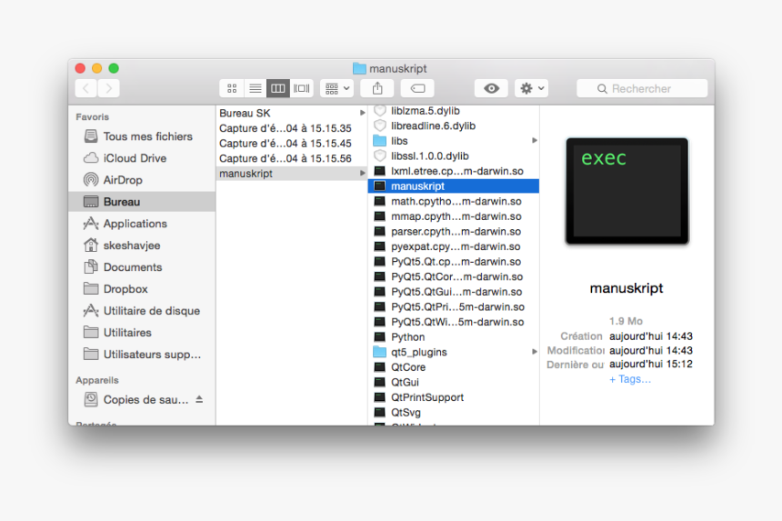Viewport: 782px width, 521px height.
Task: Click the Edit Tags toolbar button
Action: click(417, 88)
